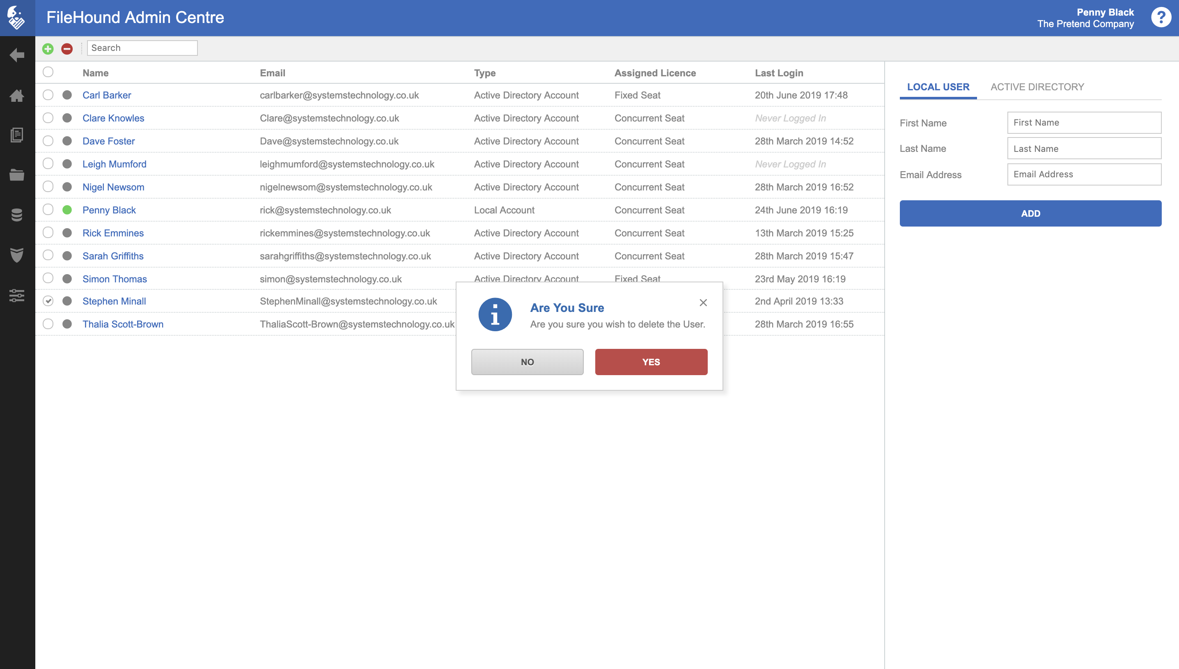The width and height of the screenshot is (1179, 669).
Task: Click the red remove user icon
Action: 67,48
